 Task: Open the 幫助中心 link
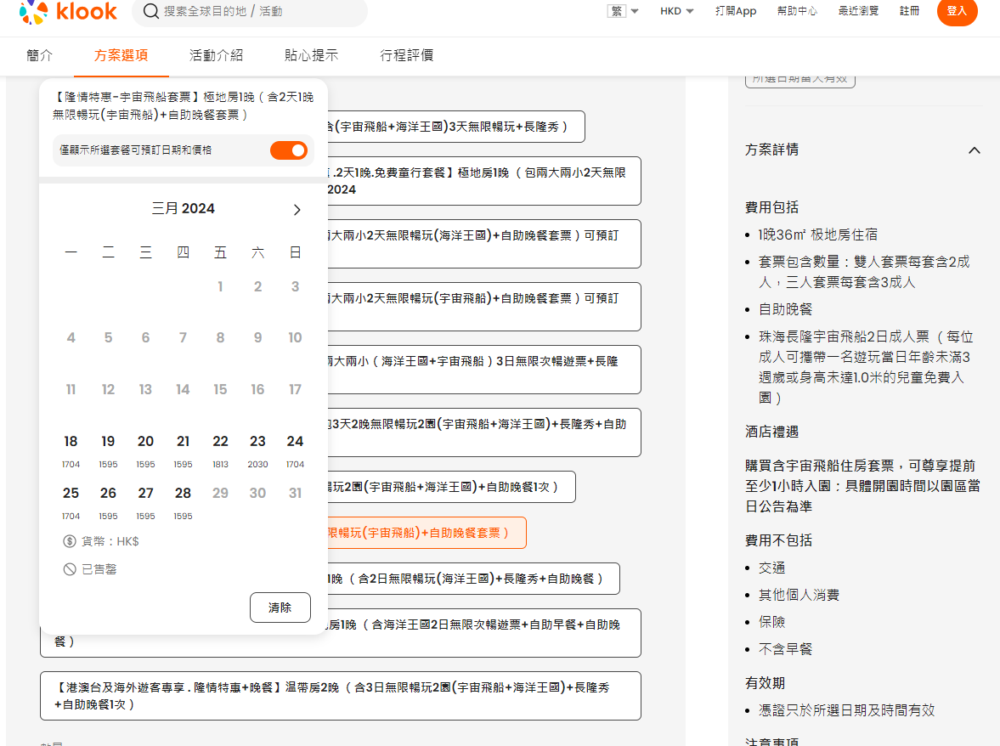click(797, 11)
